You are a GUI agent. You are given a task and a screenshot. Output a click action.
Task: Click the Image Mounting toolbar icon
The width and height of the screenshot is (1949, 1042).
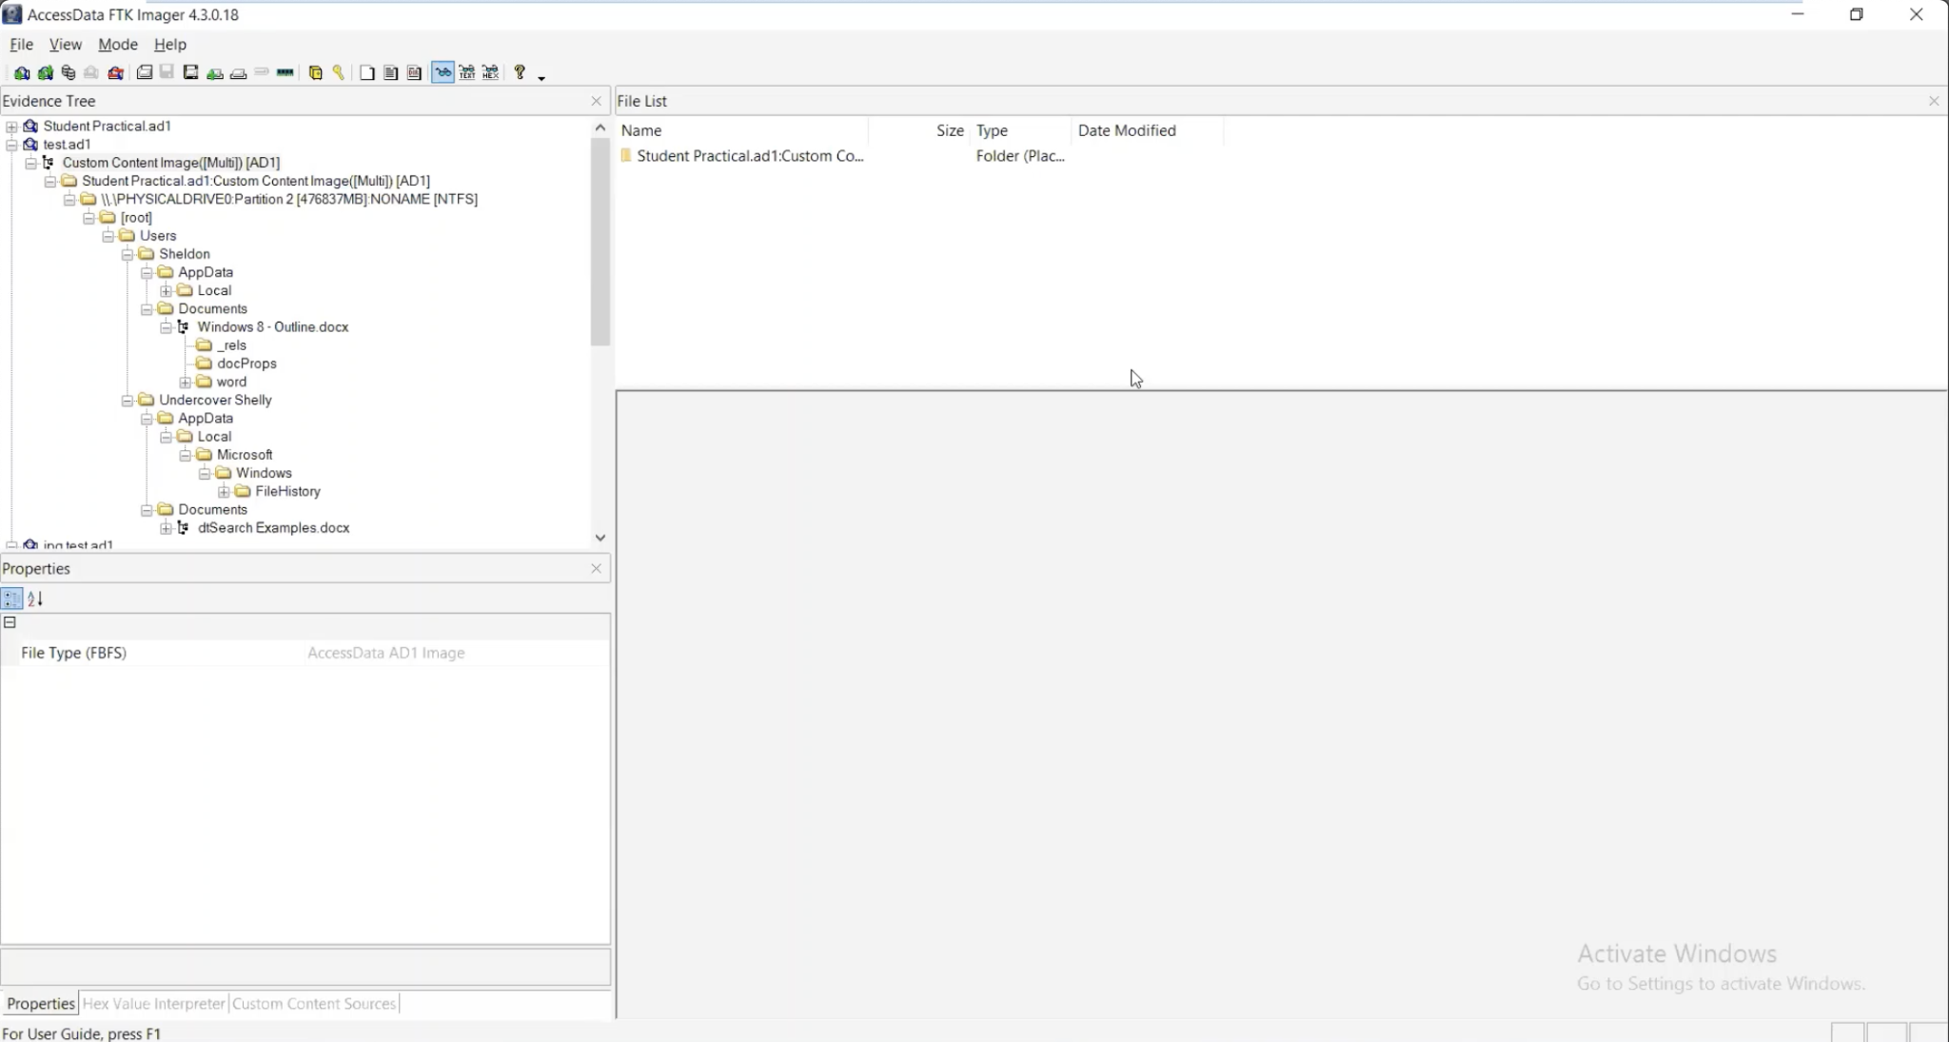(x=69, y=73)
